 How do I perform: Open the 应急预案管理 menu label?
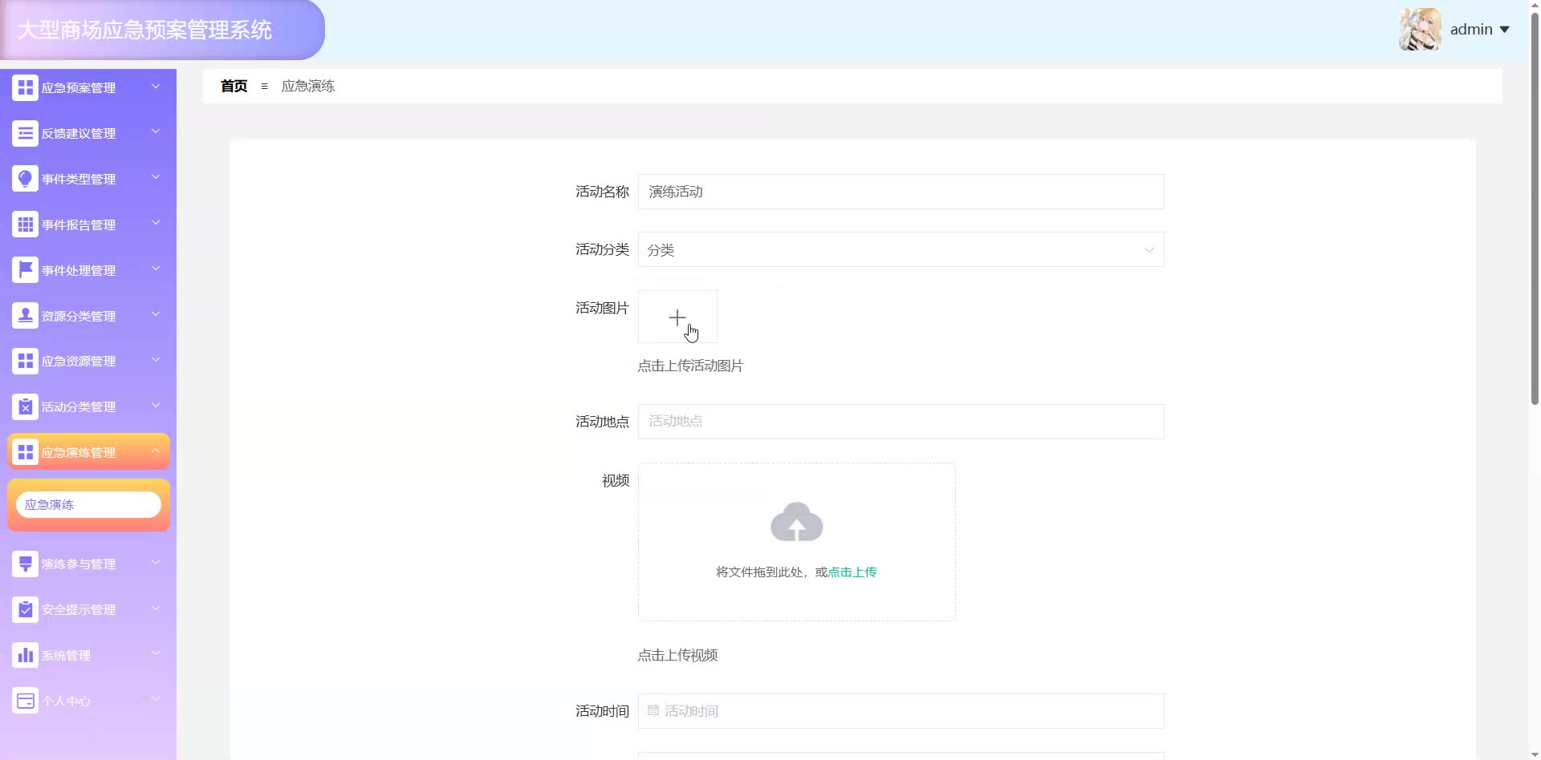79,88
